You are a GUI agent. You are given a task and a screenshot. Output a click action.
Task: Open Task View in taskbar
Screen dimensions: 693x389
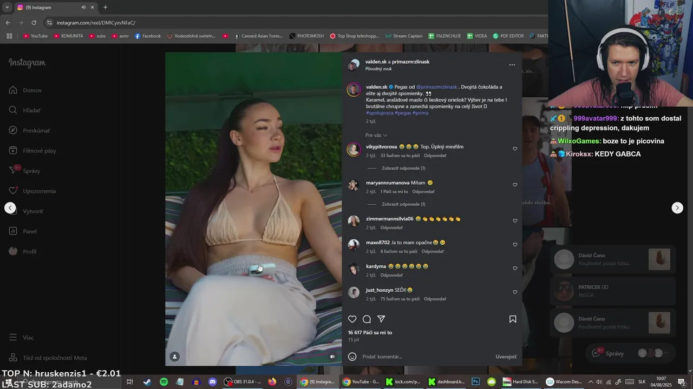click(130, 381)
